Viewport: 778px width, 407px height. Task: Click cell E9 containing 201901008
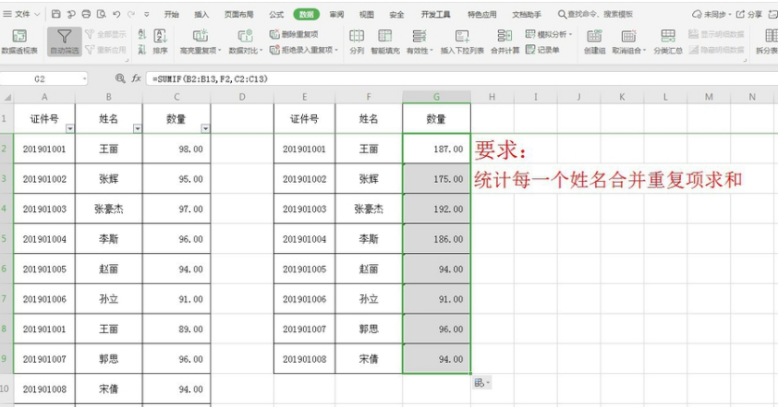(x=304, y=359)
